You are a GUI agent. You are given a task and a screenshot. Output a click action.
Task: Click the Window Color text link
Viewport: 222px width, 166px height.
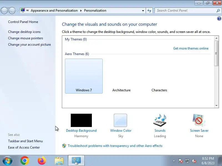tap(121, 131)
